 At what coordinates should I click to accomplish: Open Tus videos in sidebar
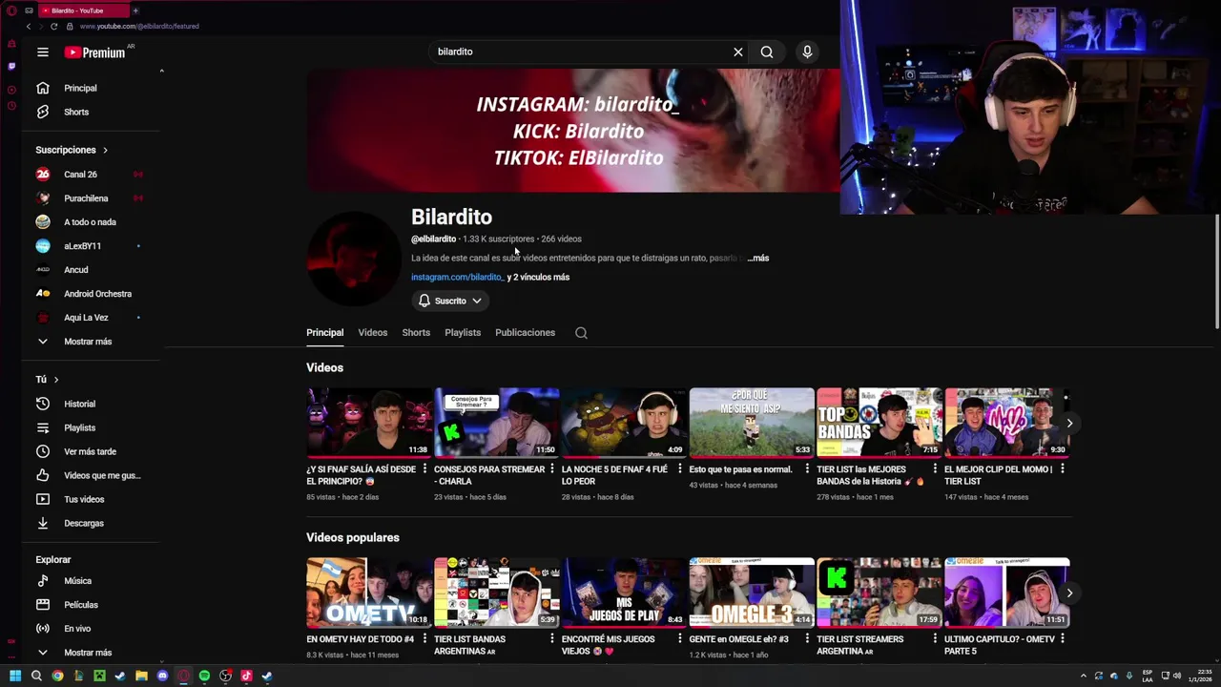click(93, 499)
